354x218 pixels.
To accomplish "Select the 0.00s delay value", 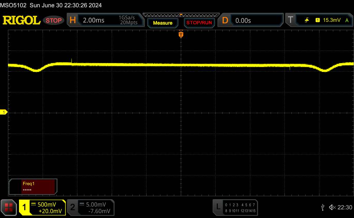I will pyautogui.click(x=243, y=20).
